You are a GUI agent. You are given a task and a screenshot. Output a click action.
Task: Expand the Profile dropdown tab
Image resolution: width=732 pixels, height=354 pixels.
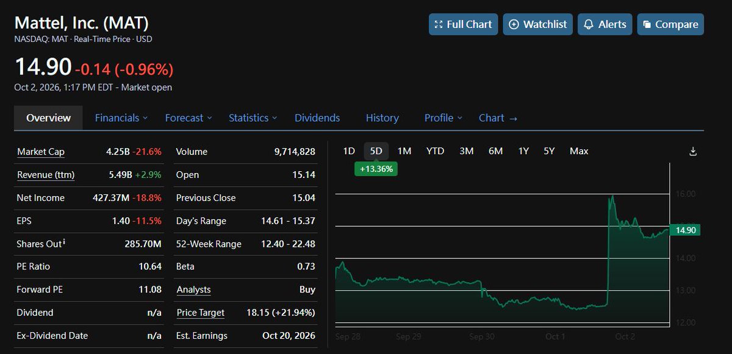(x=443, y=118)
